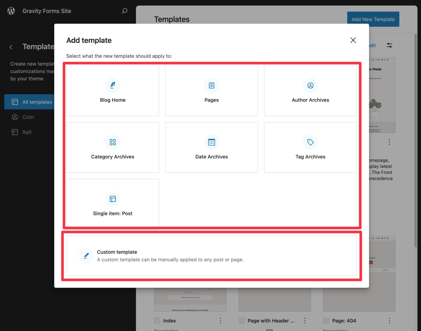The width and height of the screenshot is (421, 331).
Task: Open the actions menu for Page: 404
Action: tap(389, 320)
